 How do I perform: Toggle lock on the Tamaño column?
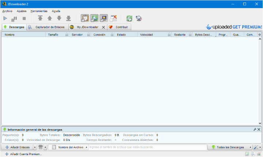point(67,34)
